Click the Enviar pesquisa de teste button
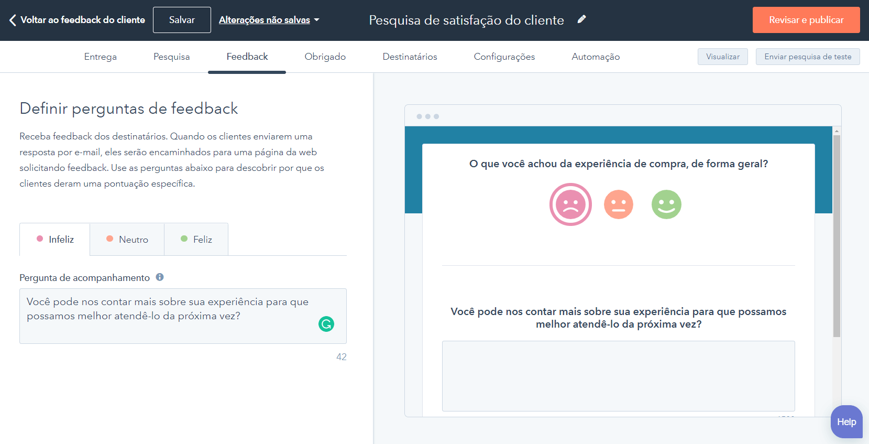Viewport: 869px width, 444px height. 807,57
